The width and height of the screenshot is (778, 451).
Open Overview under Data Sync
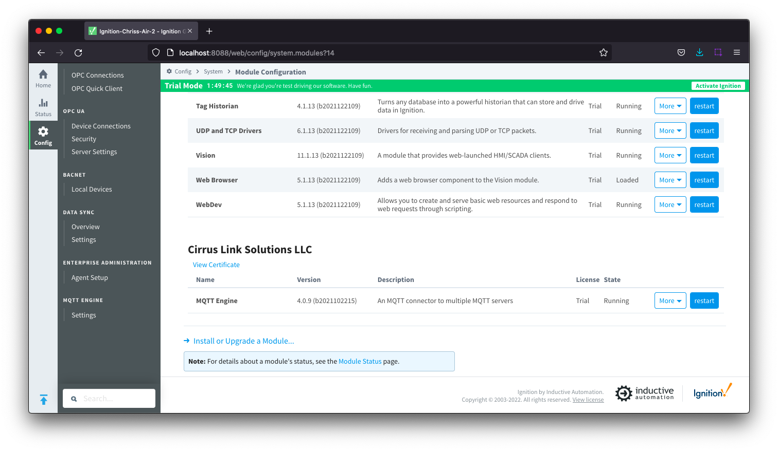click(x=85, y=227)
